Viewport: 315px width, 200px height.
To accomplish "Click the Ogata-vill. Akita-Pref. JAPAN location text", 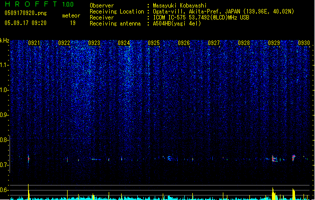I will pos(223,11).
